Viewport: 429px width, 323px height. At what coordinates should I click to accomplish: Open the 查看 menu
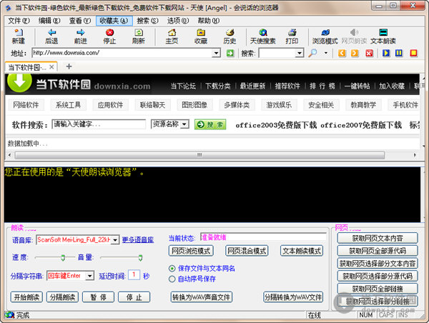tap(79, 21)
